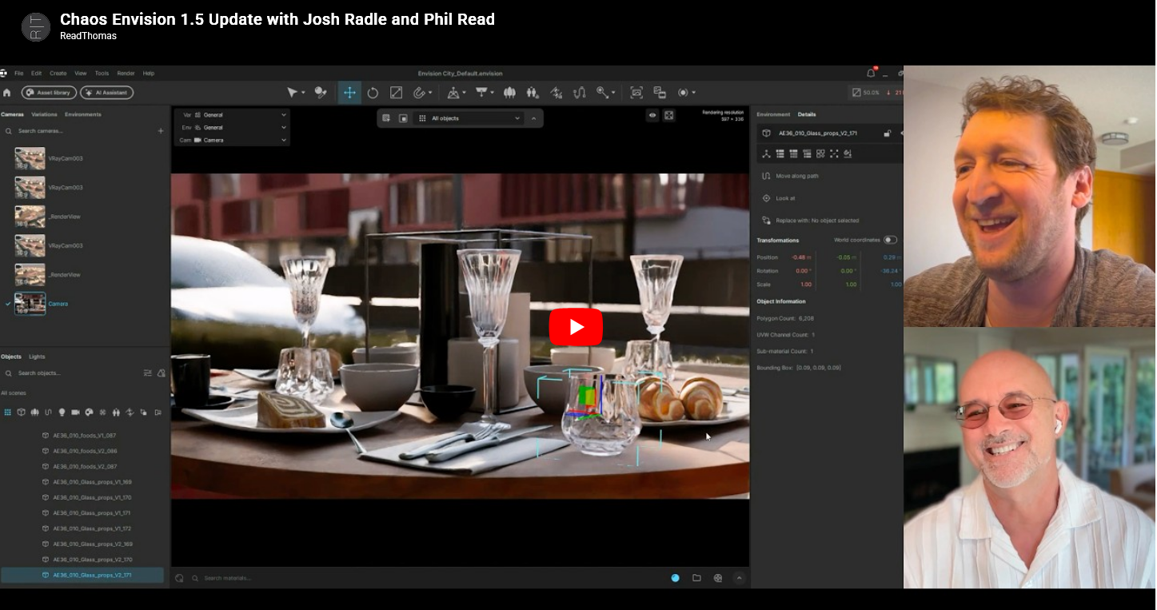The width and height of the screenshot is (1157, 610).
Task: Open the File menu
Action: point(18,74)
